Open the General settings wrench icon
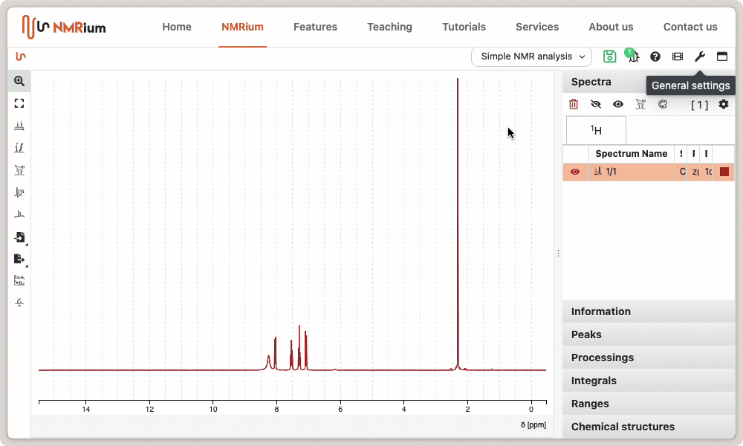 tap(699, 56)
